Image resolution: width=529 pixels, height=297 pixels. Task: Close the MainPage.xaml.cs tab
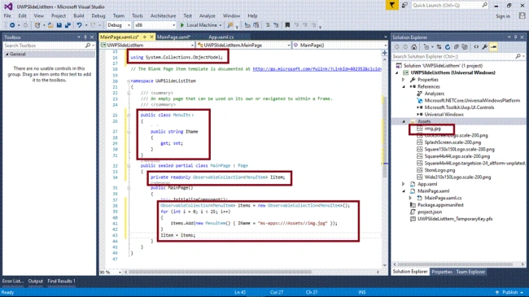point(151,37)
